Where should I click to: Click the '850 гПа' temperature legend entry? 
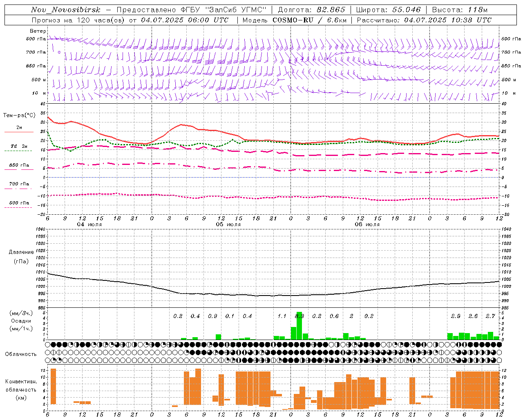point(19,165)
